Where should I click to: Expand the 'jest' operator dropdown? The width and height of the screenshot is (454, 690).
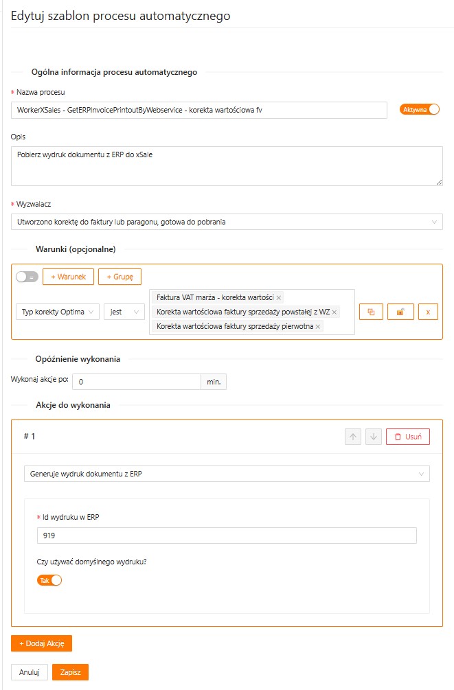click(x=124, y=312)
